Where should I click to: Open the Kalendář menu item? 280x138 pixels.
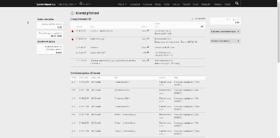tap(206, 4)
